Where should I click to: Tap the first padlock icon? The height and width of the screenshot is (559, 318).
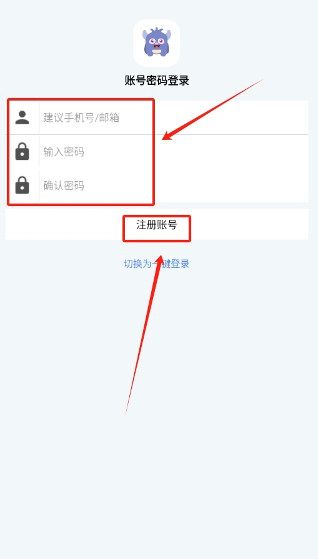[22, 152]
